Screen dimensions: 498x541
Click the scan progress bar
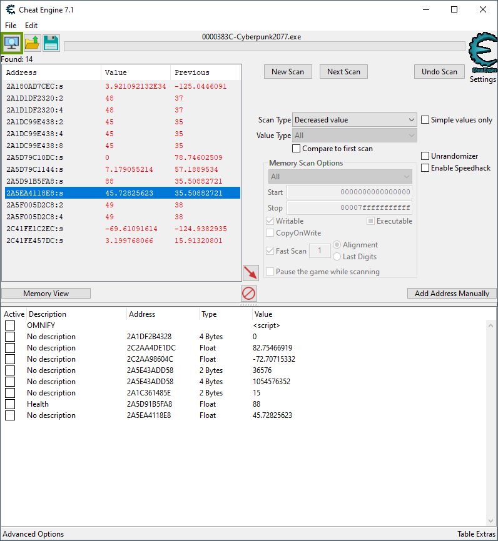pyautogui.click(x=264, y=46)
